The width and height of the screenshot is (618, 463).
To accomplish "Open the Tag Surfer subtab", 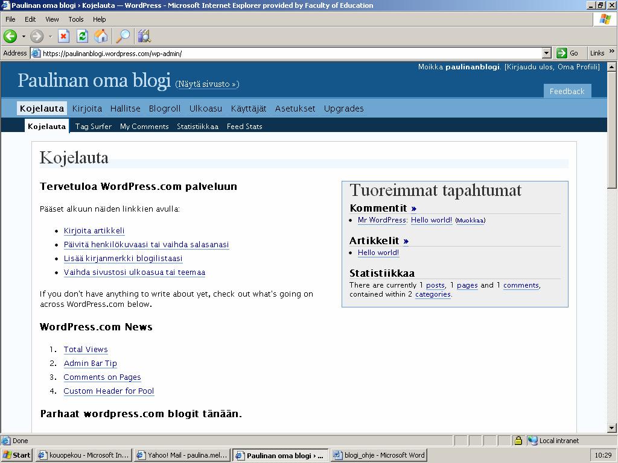I will tap(94, 127).
